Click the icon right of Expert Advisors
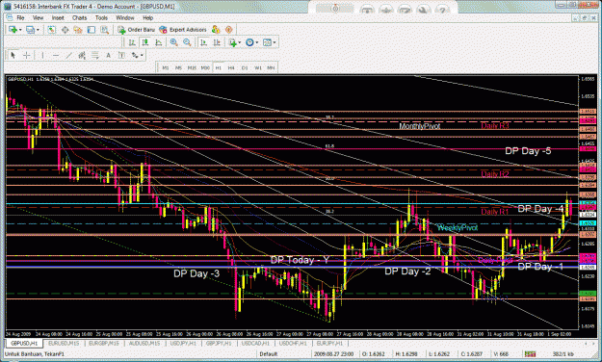 216,30
